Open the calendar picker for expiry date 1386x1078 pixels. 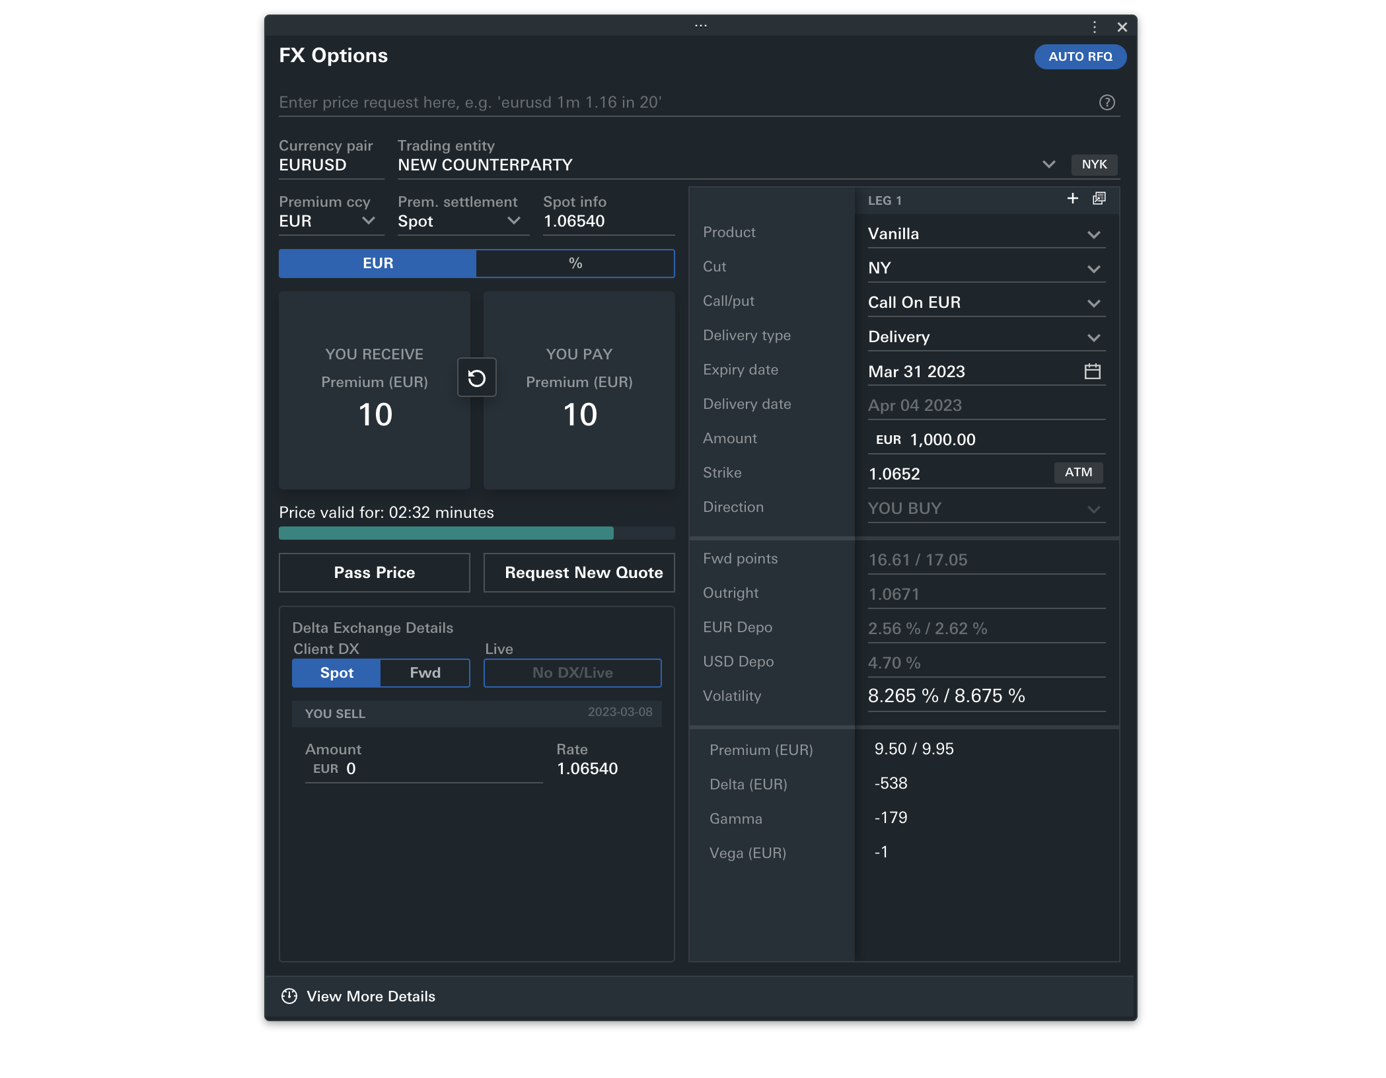[1093, 371]
